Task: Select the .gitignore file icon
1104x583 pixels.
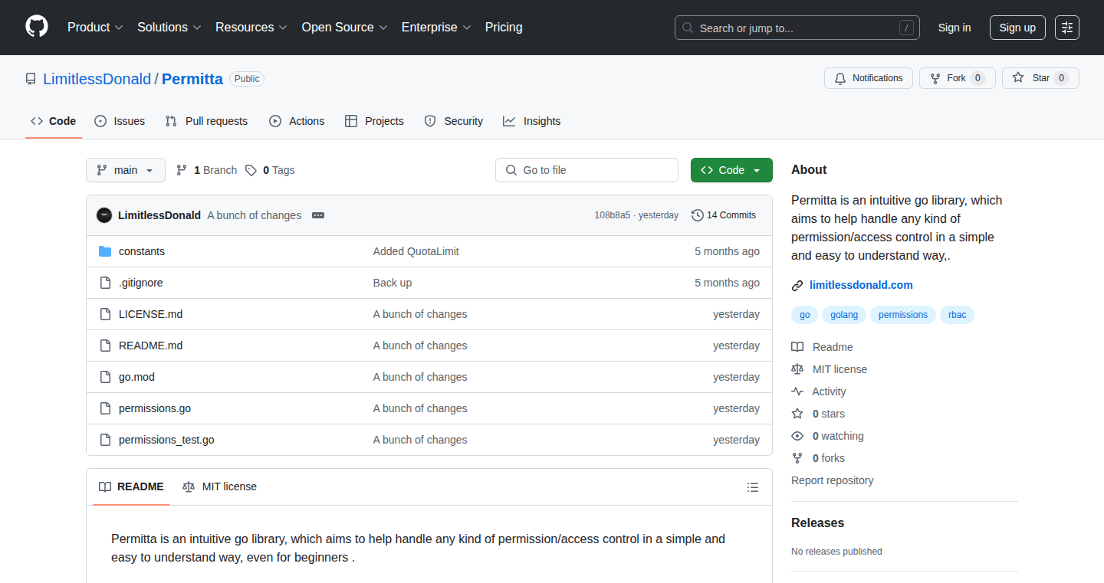Action: (105, 283)
